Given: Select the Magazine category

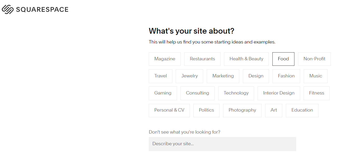Looking at the screenshot, I should click(x=165, y=59).
